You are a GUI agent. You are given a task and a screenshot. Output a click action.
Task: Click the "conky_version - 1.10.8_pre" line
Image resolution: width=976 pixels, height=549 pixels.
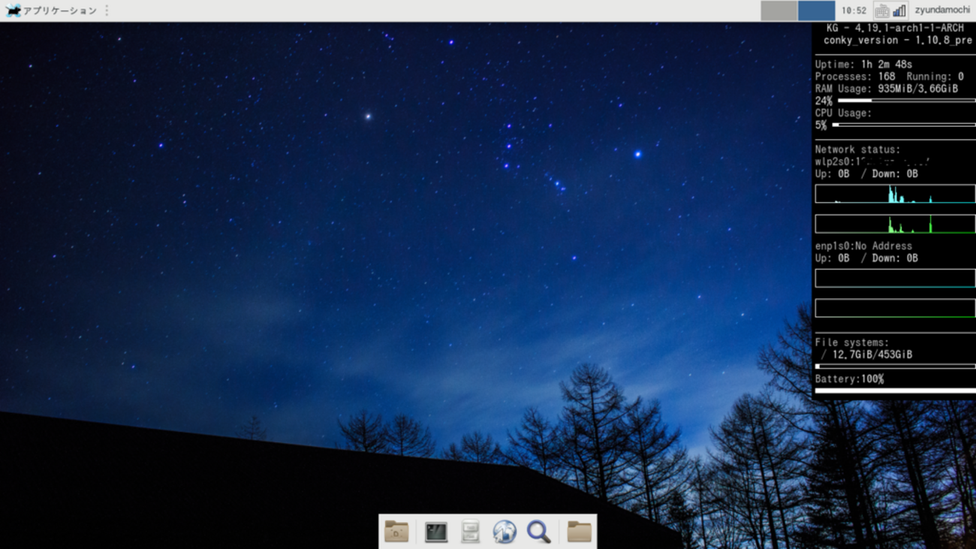[x=897, y=40]
